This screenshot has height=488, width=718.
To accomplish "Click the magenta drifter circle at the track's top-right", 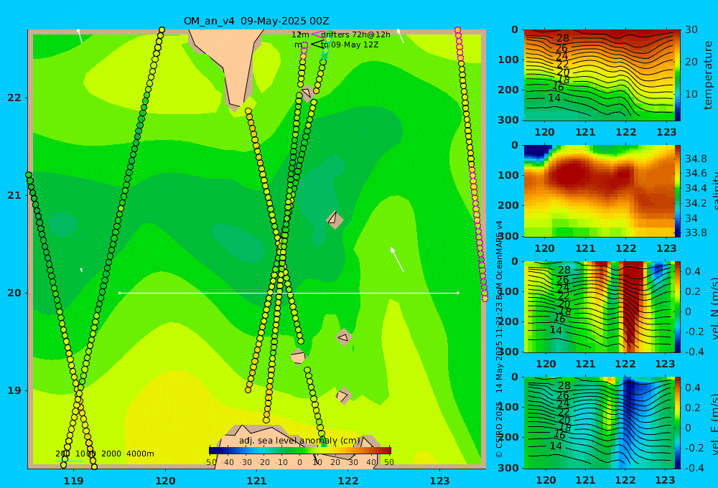I will point(457,30).
